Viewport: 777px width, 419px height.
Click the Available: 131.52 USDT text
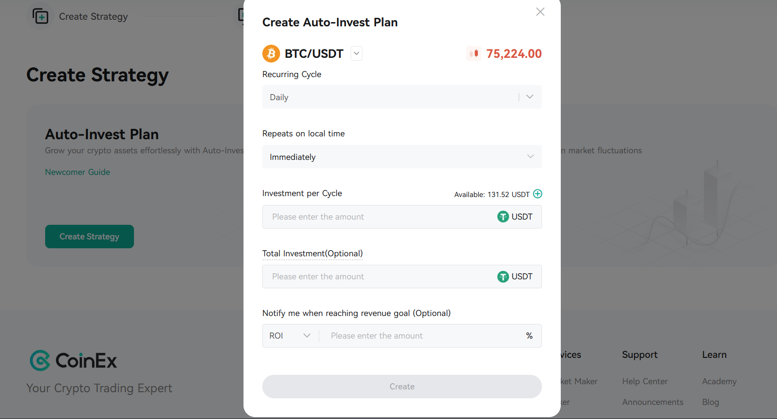492,194
